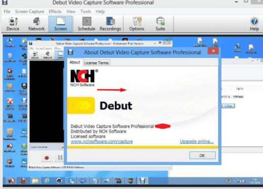
Task: Click OK in the About dialog
Action: (202, 156)
